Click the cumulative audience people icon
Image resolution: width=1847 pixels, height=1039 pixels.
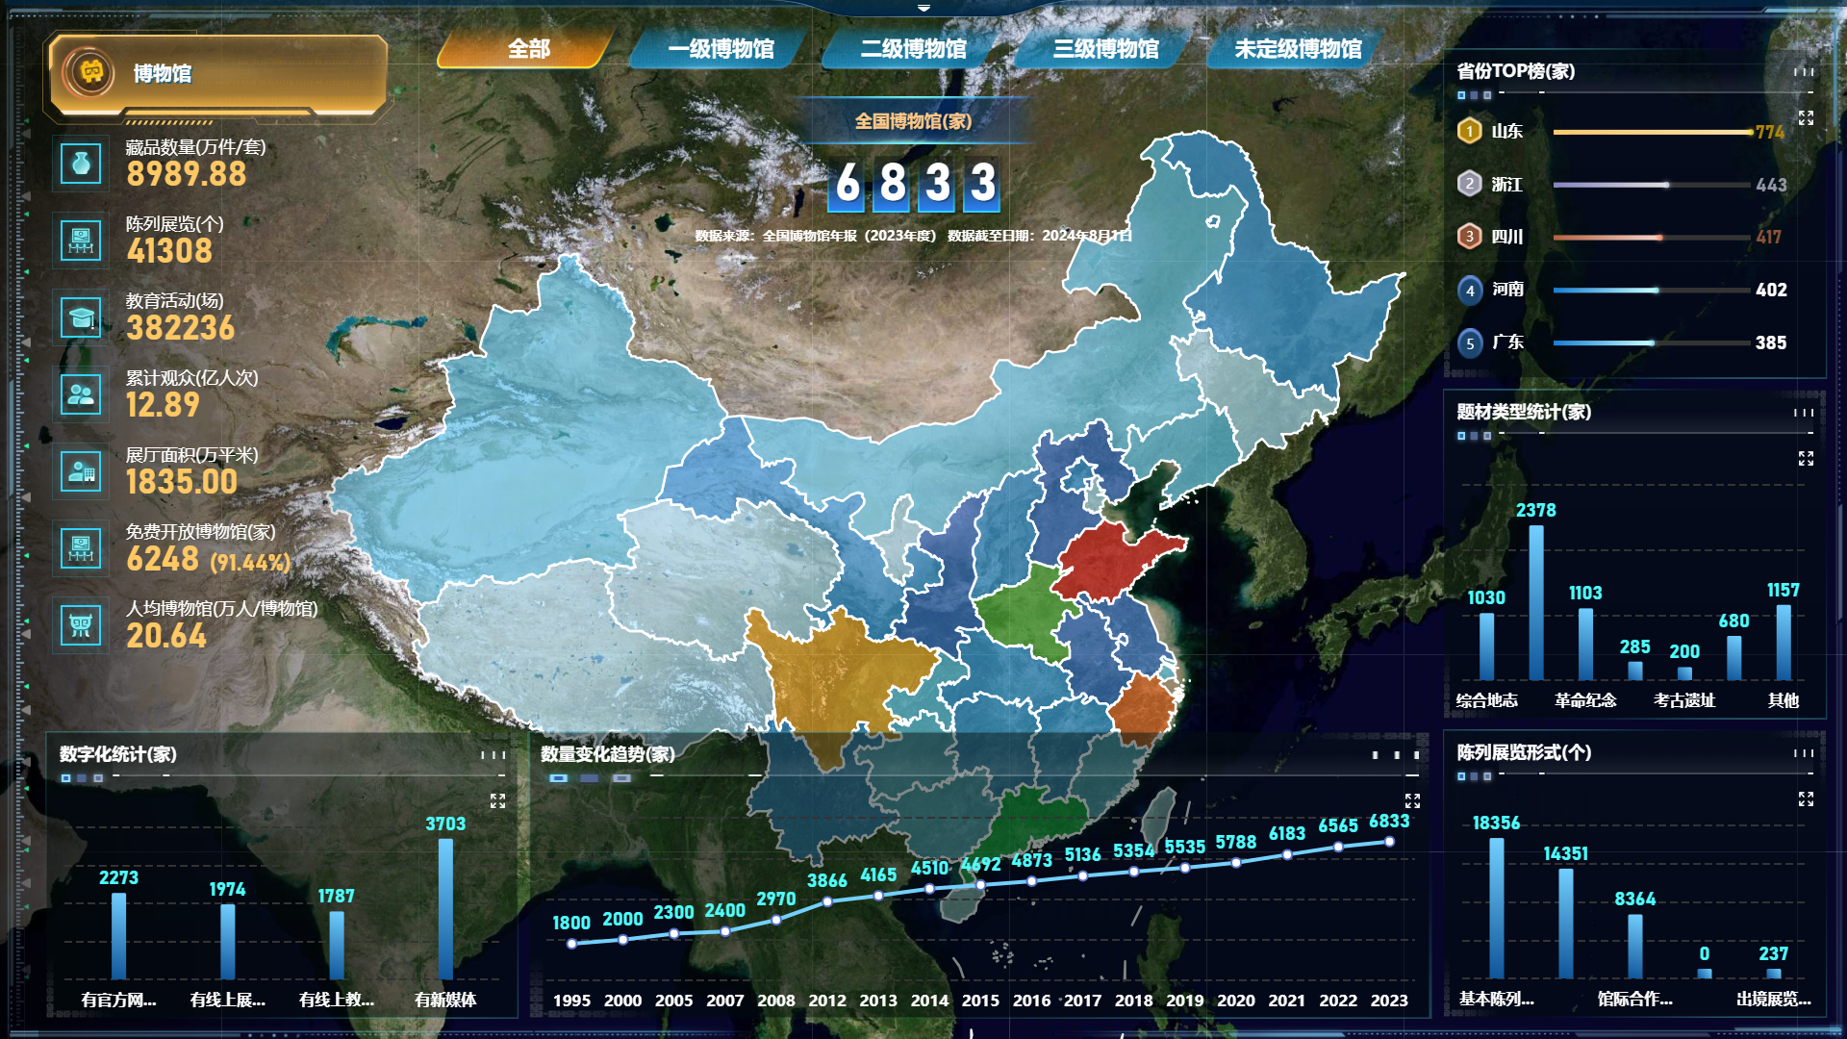point(81,394)
